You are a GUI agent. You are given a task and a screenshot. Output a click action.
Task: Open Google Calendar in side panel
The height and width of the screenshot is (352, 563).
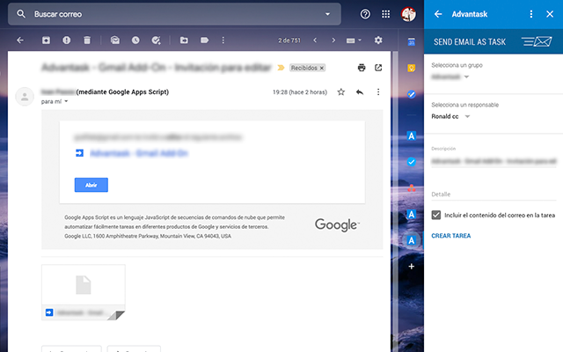412,41
